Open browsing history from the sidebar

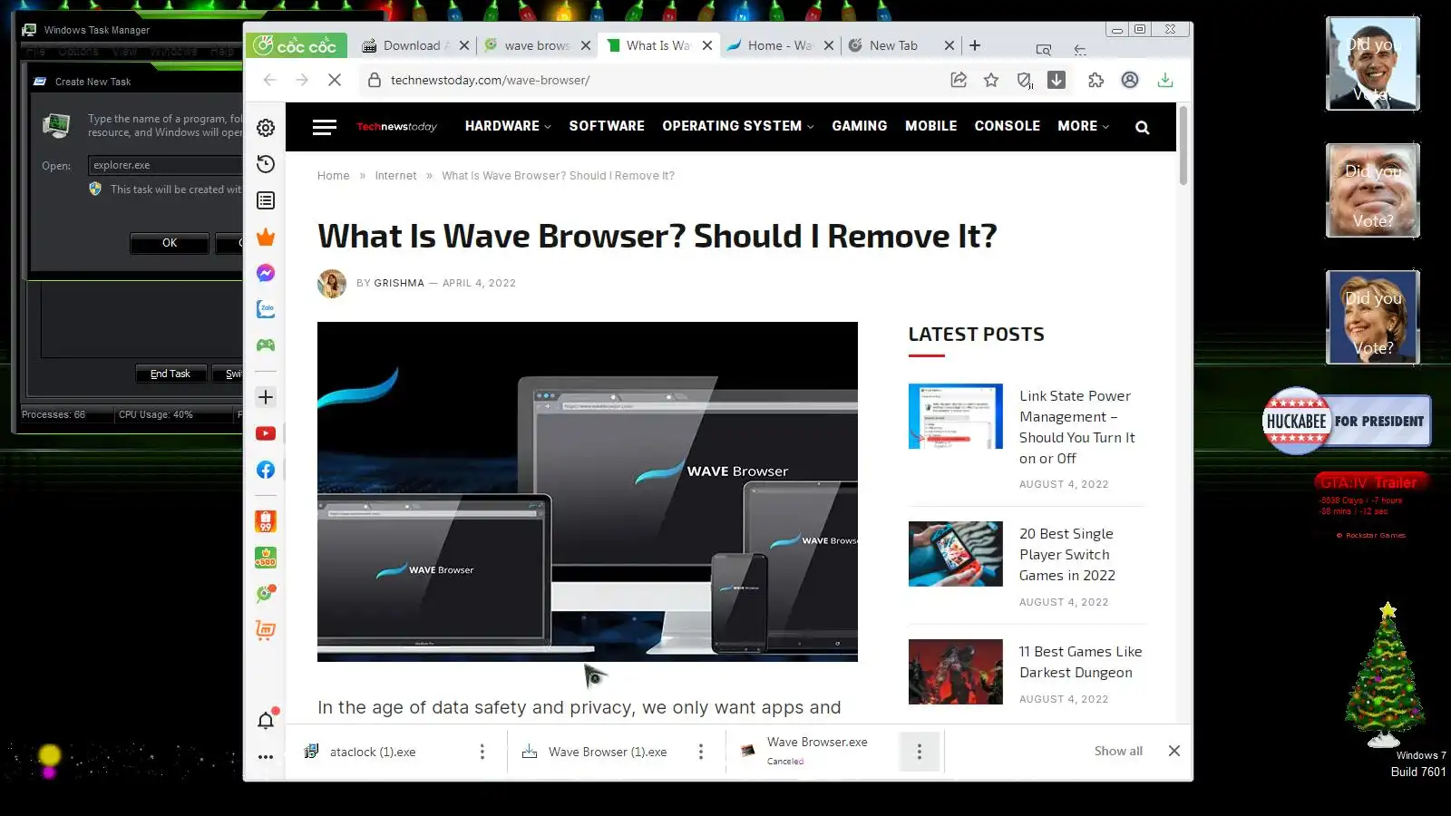[266, 164]
